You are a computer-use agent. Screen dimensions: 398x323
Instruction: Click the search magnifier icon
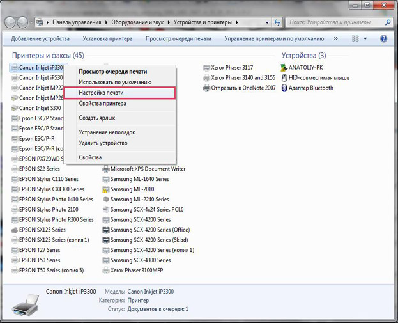[x=388, y=22]
